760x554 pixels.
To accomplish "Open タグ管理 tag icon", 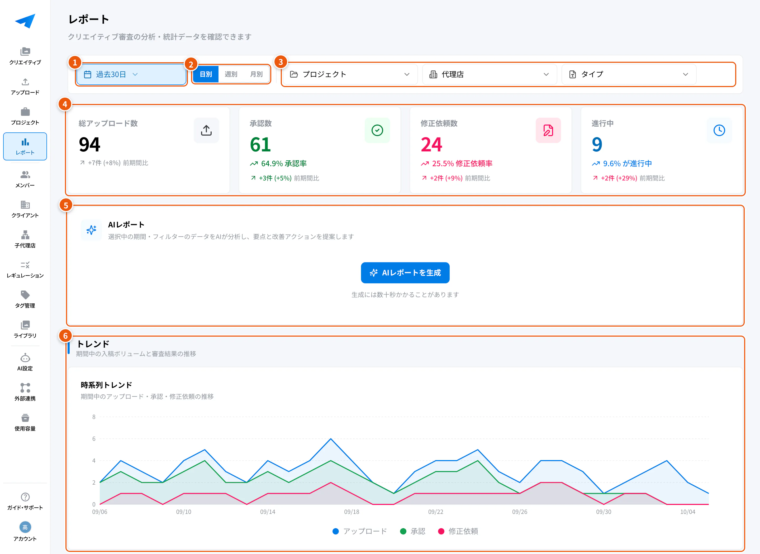I will (25, 299).
